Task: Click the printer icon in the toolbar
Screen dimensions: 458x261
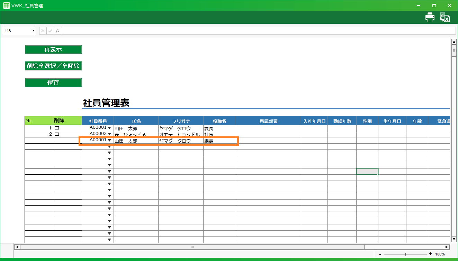Action: pos(430,17)
